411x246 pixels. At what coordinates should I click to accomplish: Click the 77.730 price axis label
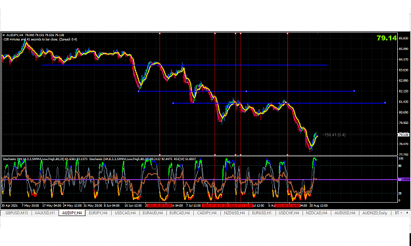403,155
